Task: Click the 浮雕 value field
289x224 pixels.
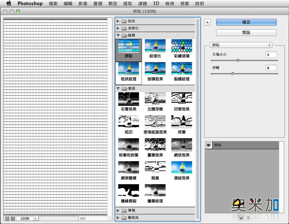Action: [271, 68]
